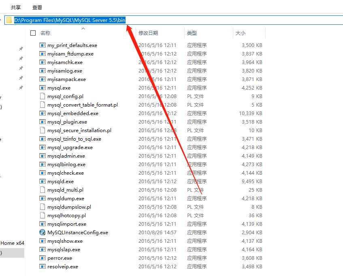Select the mysql_plugin.exe file icon
The height and width of the screenshot is (276, 343).
[43, 122]
